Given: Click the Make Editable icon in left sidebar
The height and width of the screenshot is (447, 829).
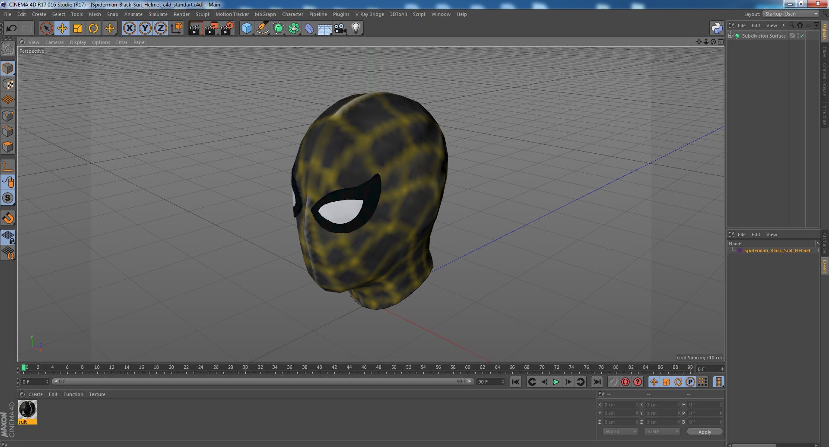Looking at the screenshot, I should [8, 48].
